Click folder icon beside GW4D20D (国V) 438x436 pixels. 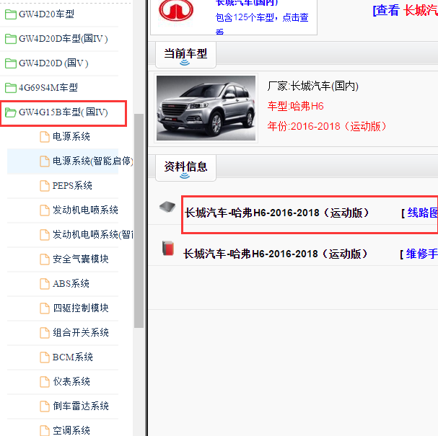11,63
